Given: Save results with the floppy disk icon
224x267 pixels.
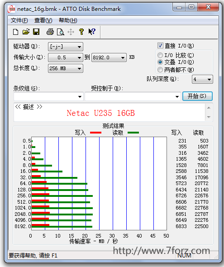Looking at the screenshot, I should point(36,32).
